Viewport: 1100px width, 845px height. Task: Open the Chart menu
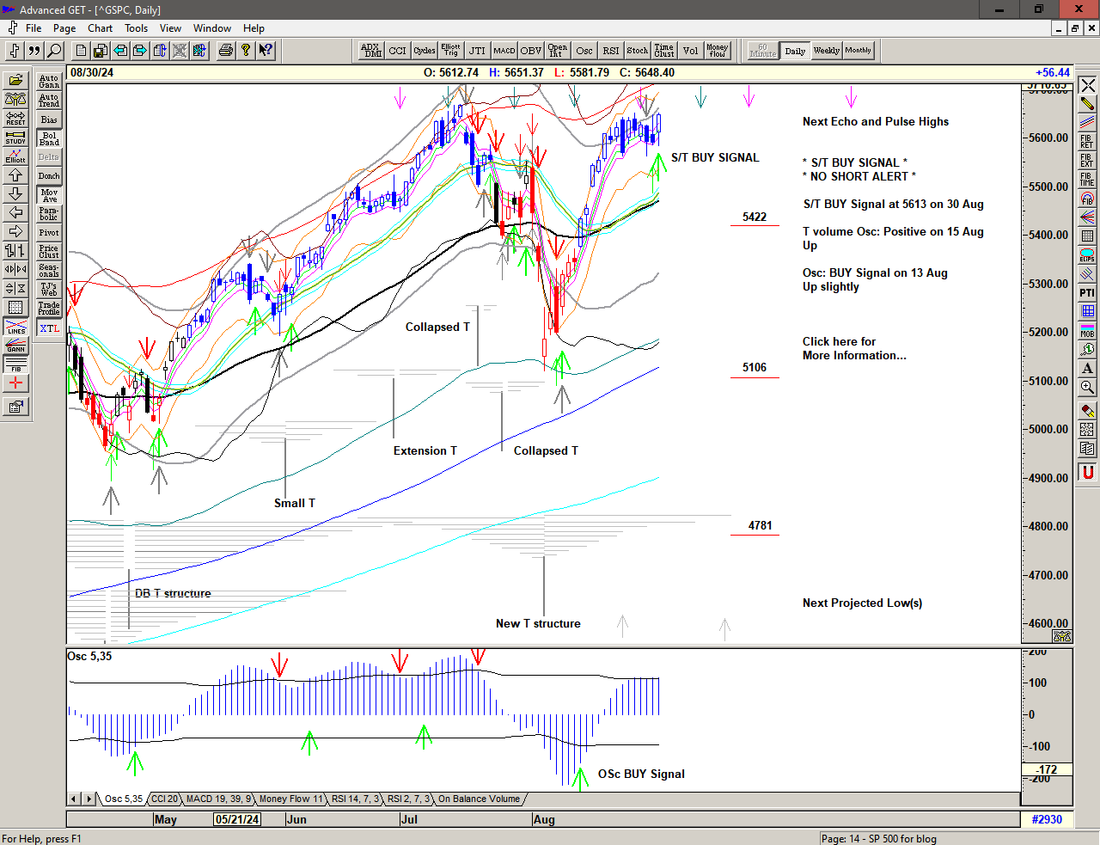[x=100, y=28]
